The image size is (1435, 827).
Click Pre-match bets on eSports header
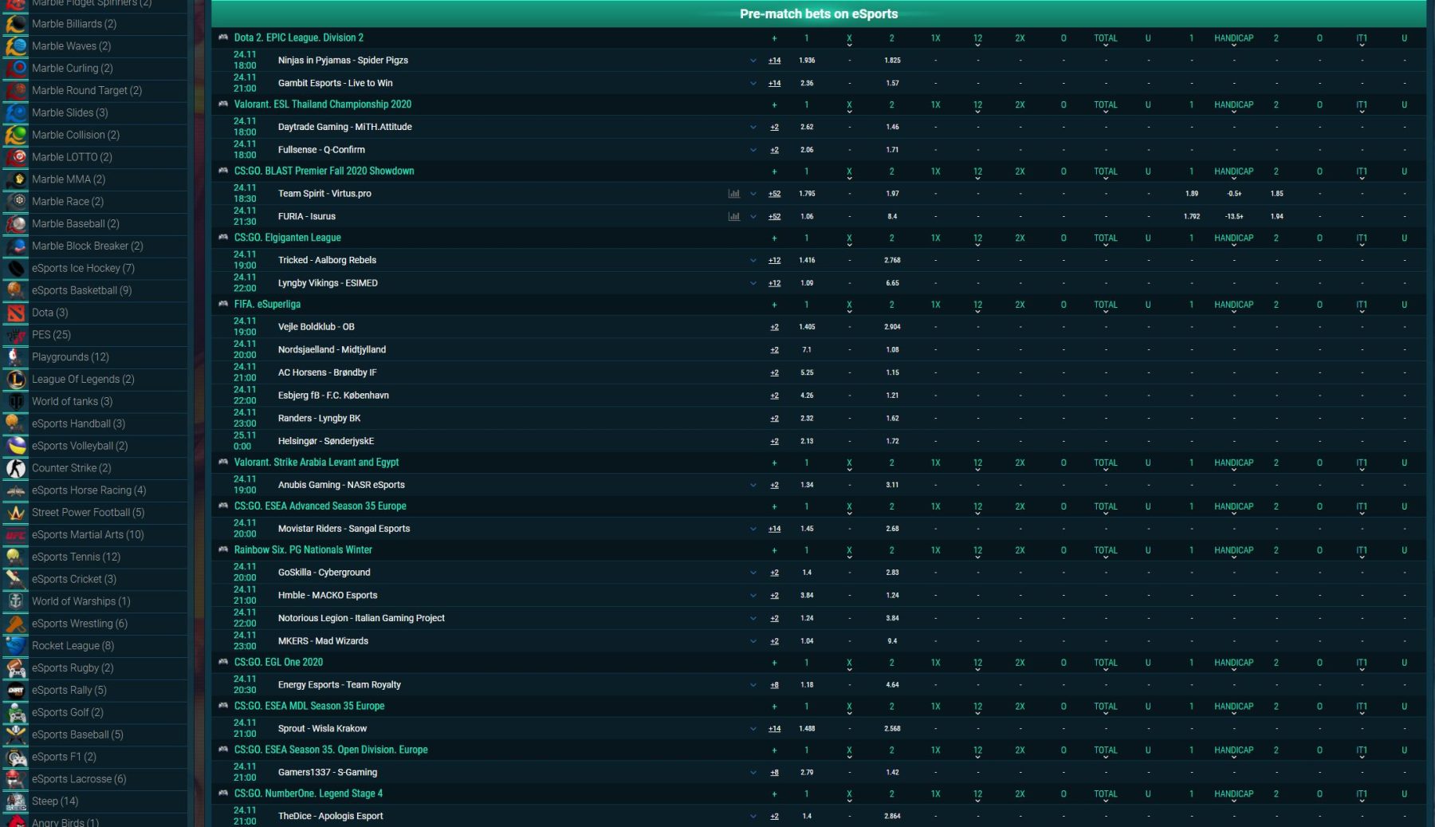pyautogui.click(x=819, y=14)
